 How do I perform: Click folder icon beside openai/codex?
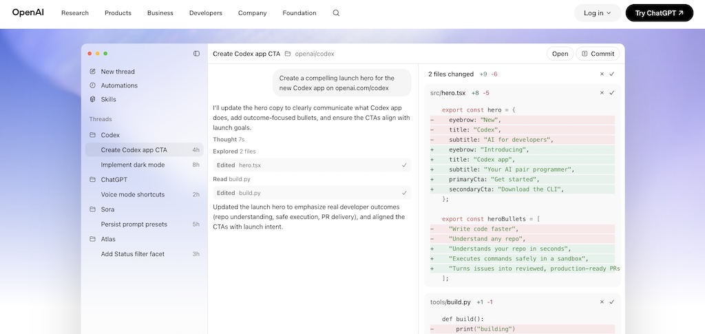pos(288,54)
